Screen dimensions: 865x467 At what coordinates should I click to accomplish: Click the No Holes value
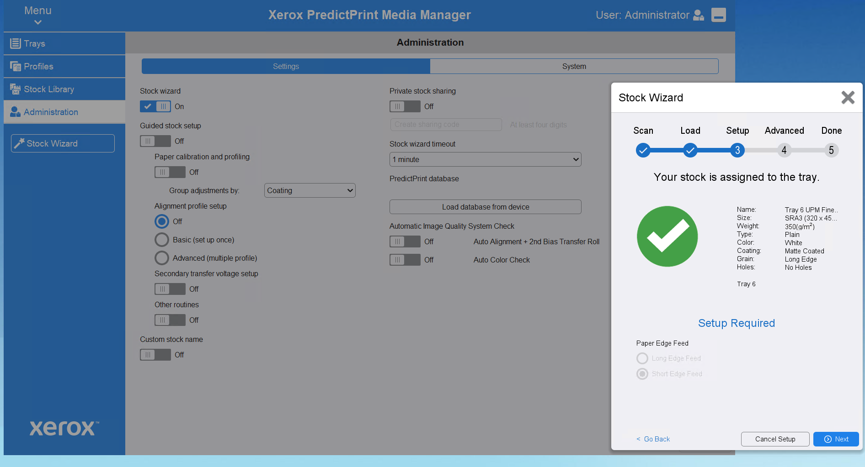pyautogui.click(x=798, y=268)
